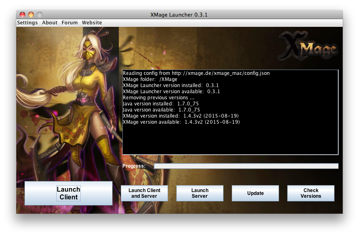This screenshot has height=236, width=359.
Task: Click the gray zoom window button
Action: tap(40, 15)
